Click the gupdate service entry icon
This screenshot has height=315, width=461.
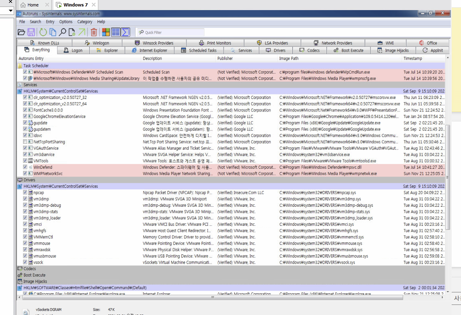(x=30, y=123)
